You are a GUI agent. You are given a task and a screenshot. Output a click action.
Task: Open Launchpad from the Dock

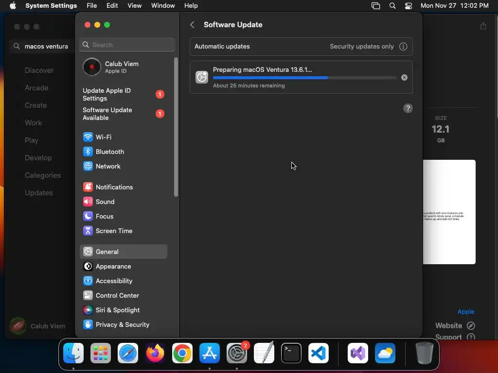click(101, 353)
